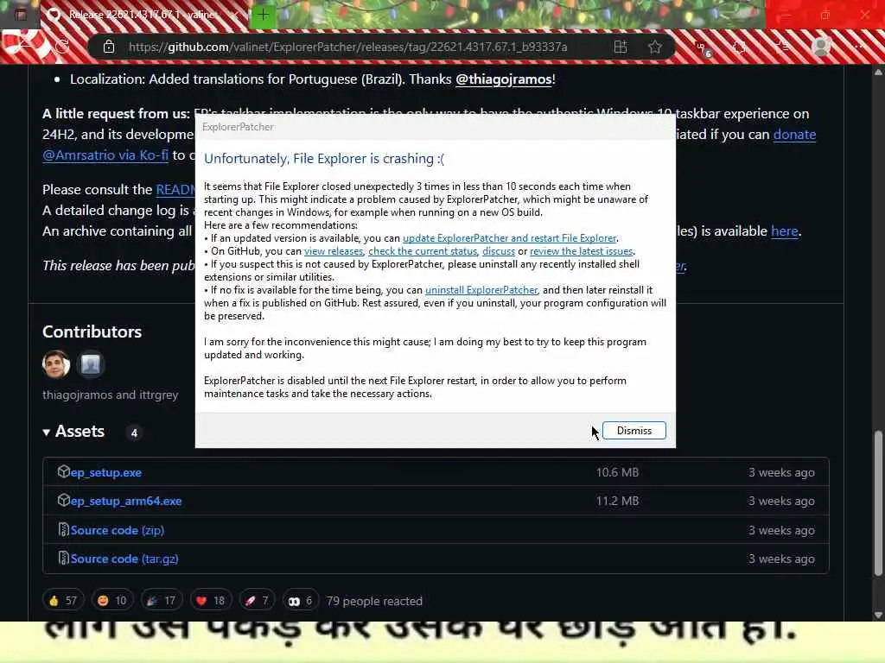Open tab actions menu icon
The width and height of the screenshot is (885, 663).
(21, 15)
